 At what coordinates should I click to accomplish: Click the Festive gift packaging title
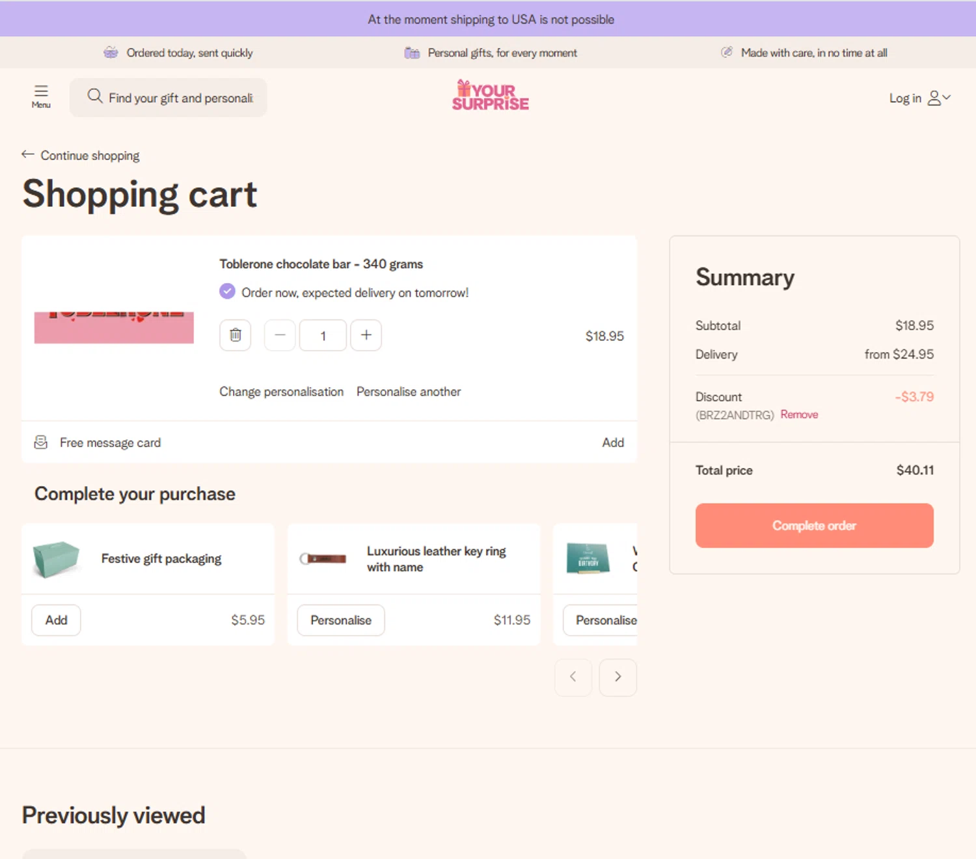pos(161,559)
